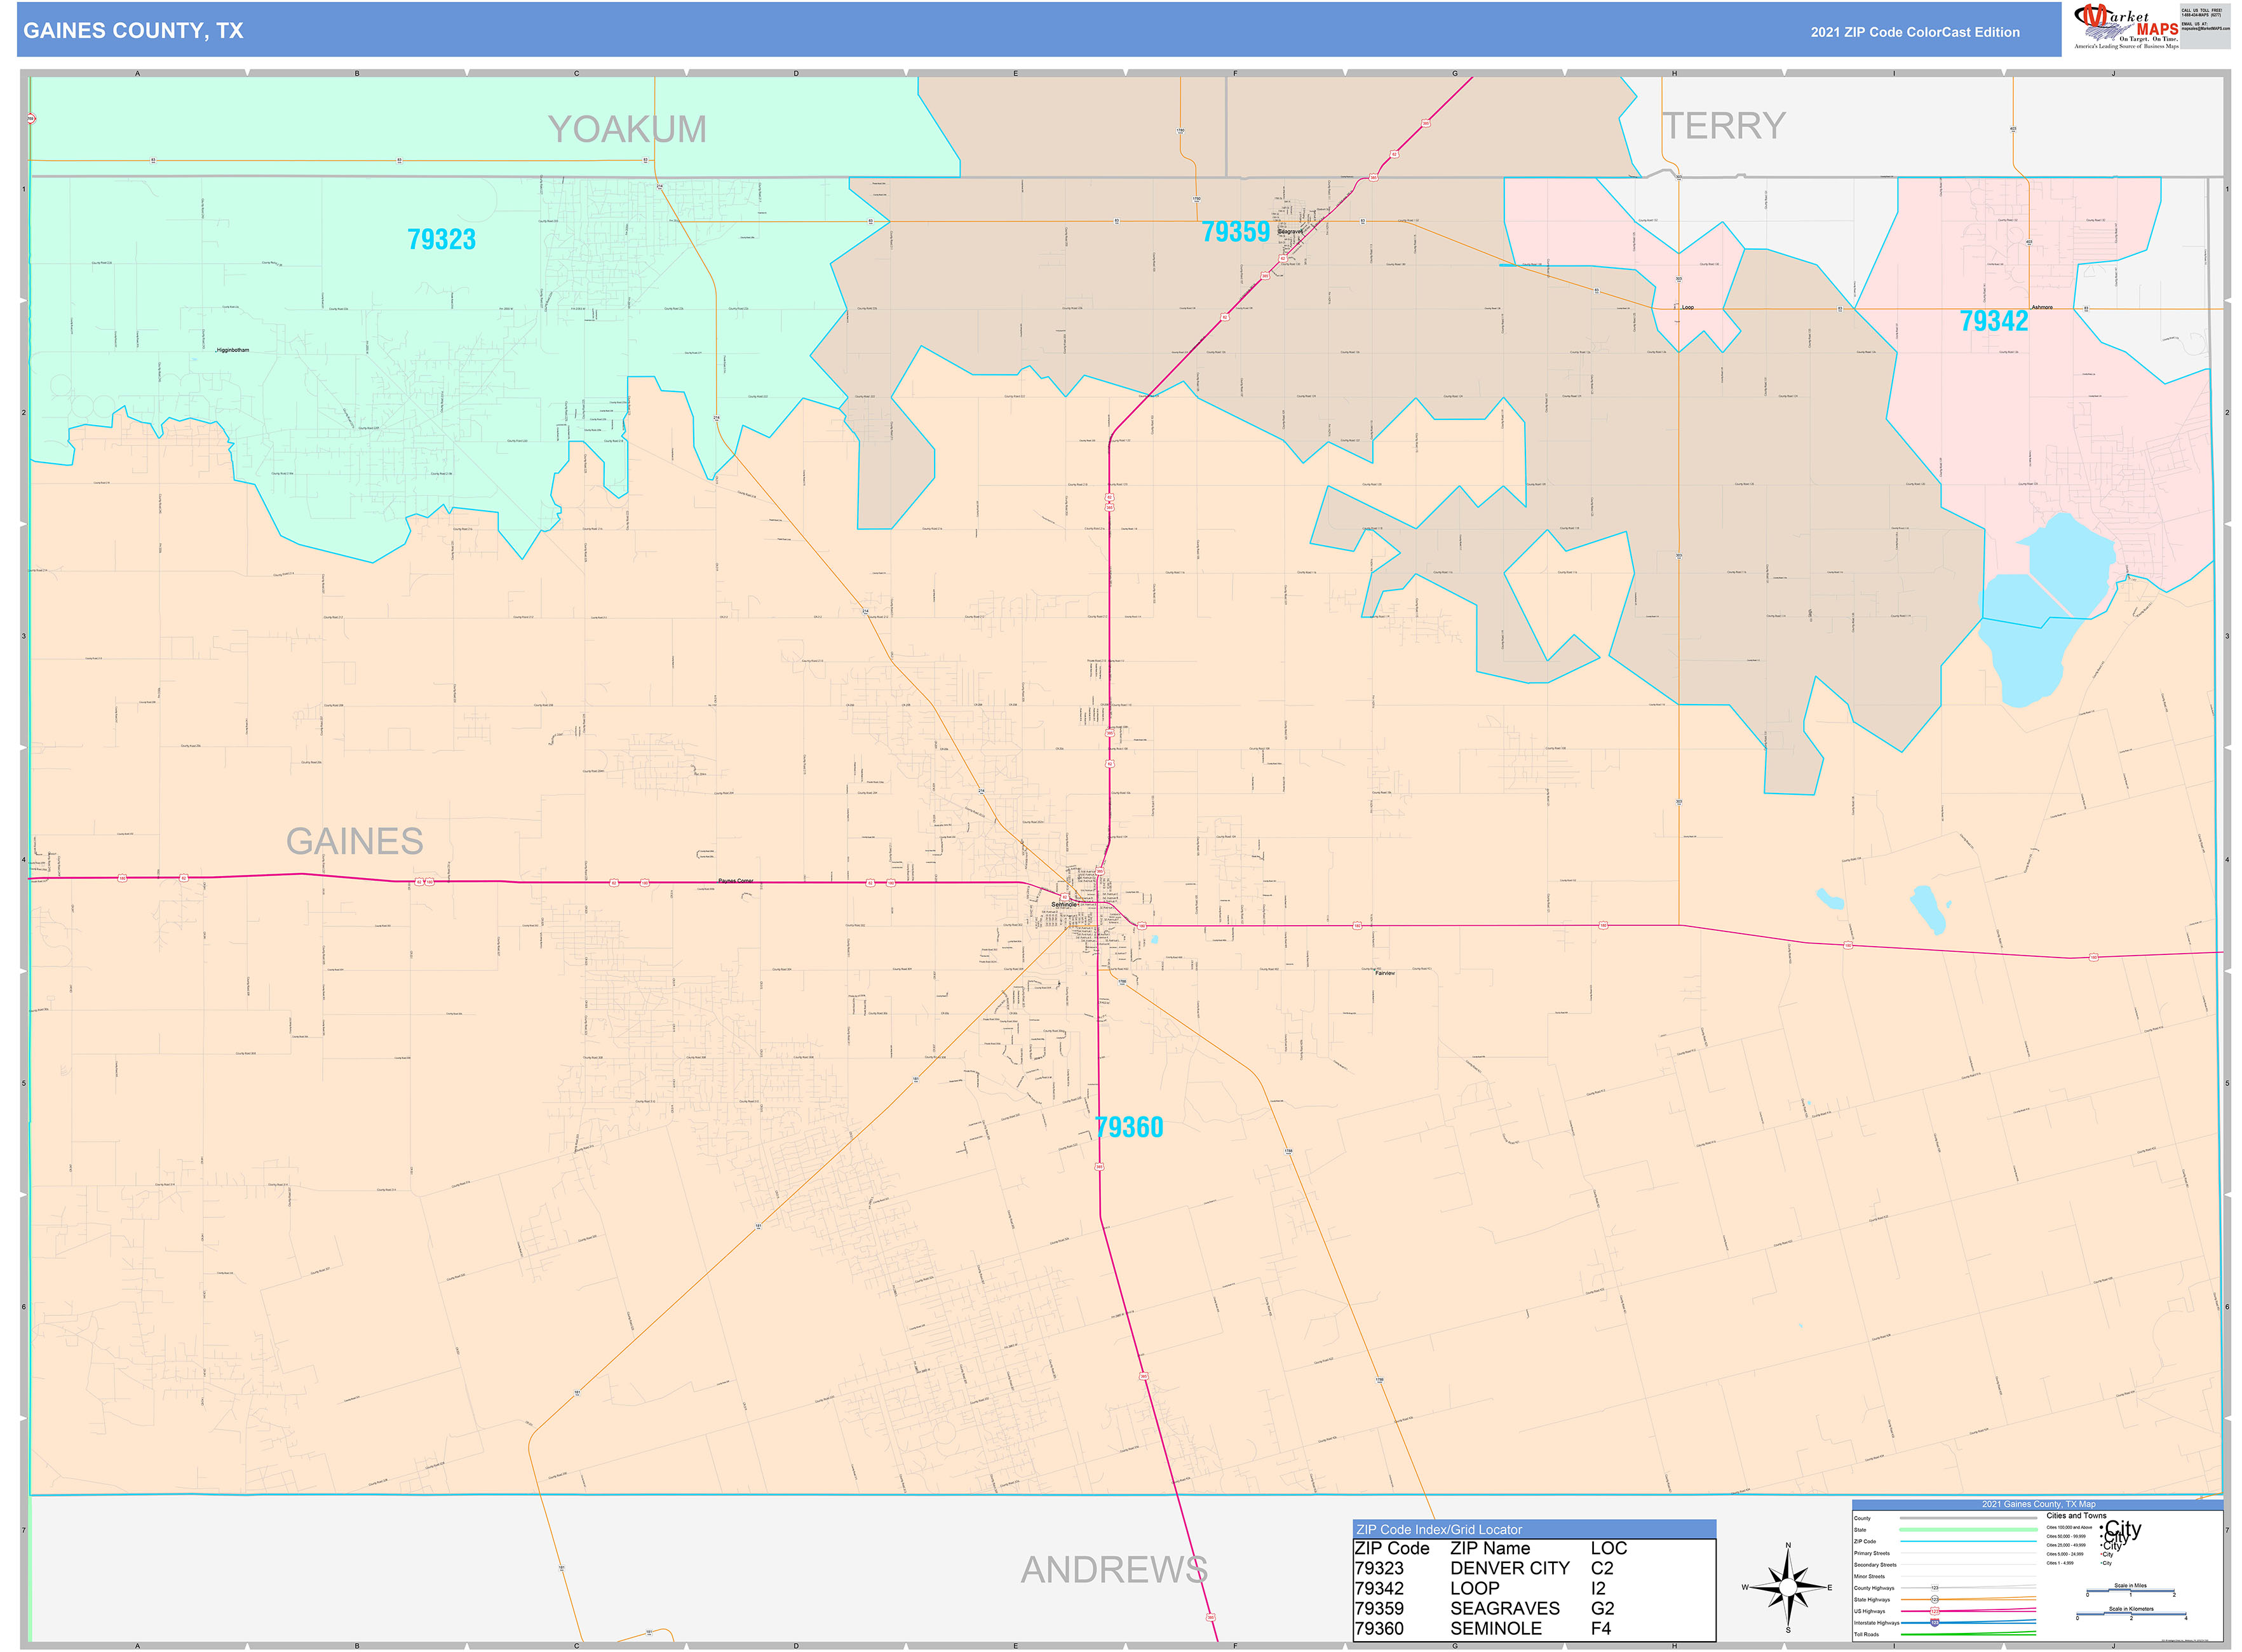Click the DENVER CITY row in the index
Viewport: 2242px width, 1652px height.
(x=1510, y=1568)
